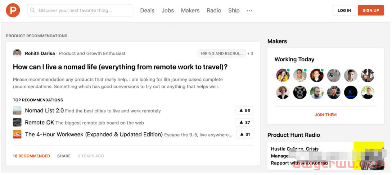Click the LOG IN button

pos(344,10)
